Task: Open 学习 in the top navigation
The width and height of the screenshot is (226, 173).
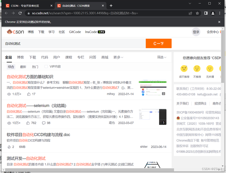Action: tap(52, 32)
